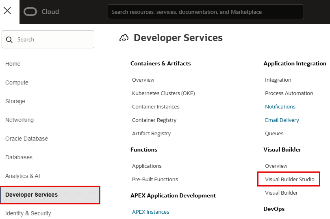Open Identity & Security category
This screenshot has height=219, width=330.
pos(28,213)
